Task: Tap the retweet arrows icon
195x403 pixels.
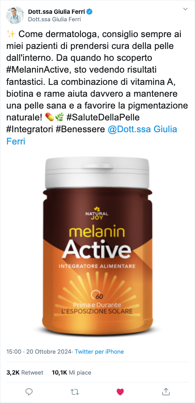Action: coord(75,392)
